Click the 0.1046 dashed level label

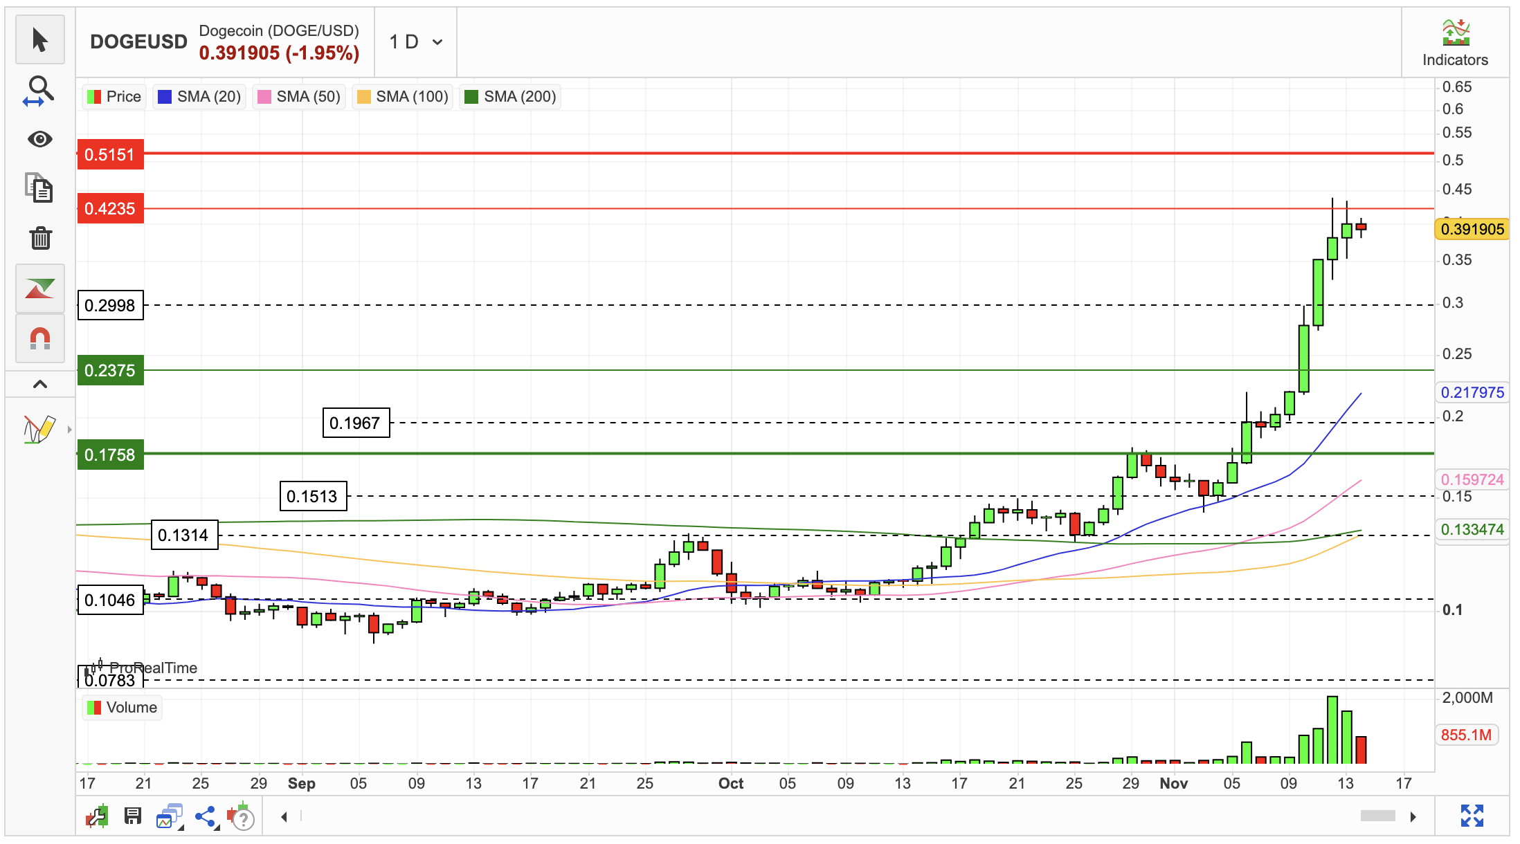click(x=110, y=600)
